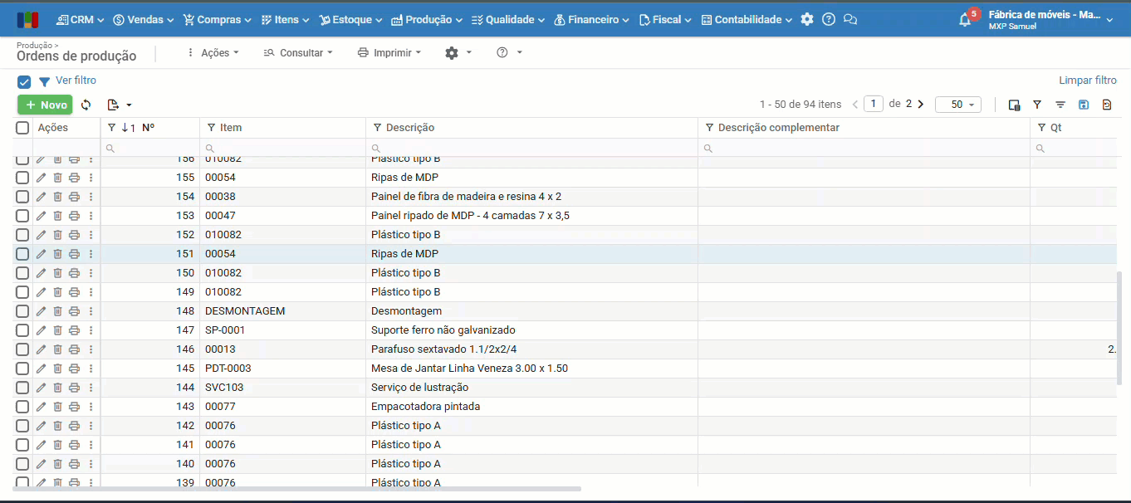Delete order 154 using trash icon
Screen dimensions: 1131x503
pos(57,197)
